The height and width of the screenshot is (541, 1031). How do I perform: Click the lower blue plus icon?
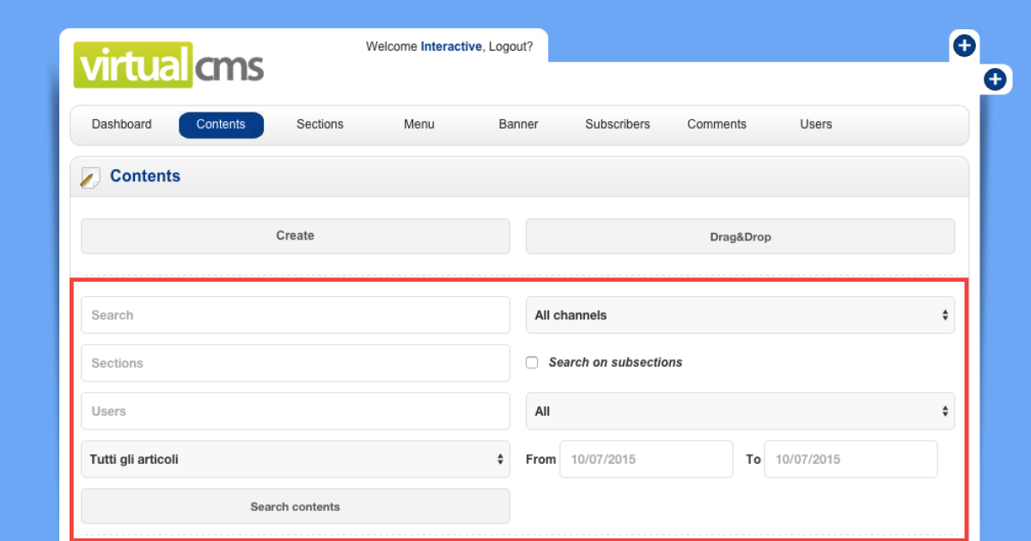[995, 80]
